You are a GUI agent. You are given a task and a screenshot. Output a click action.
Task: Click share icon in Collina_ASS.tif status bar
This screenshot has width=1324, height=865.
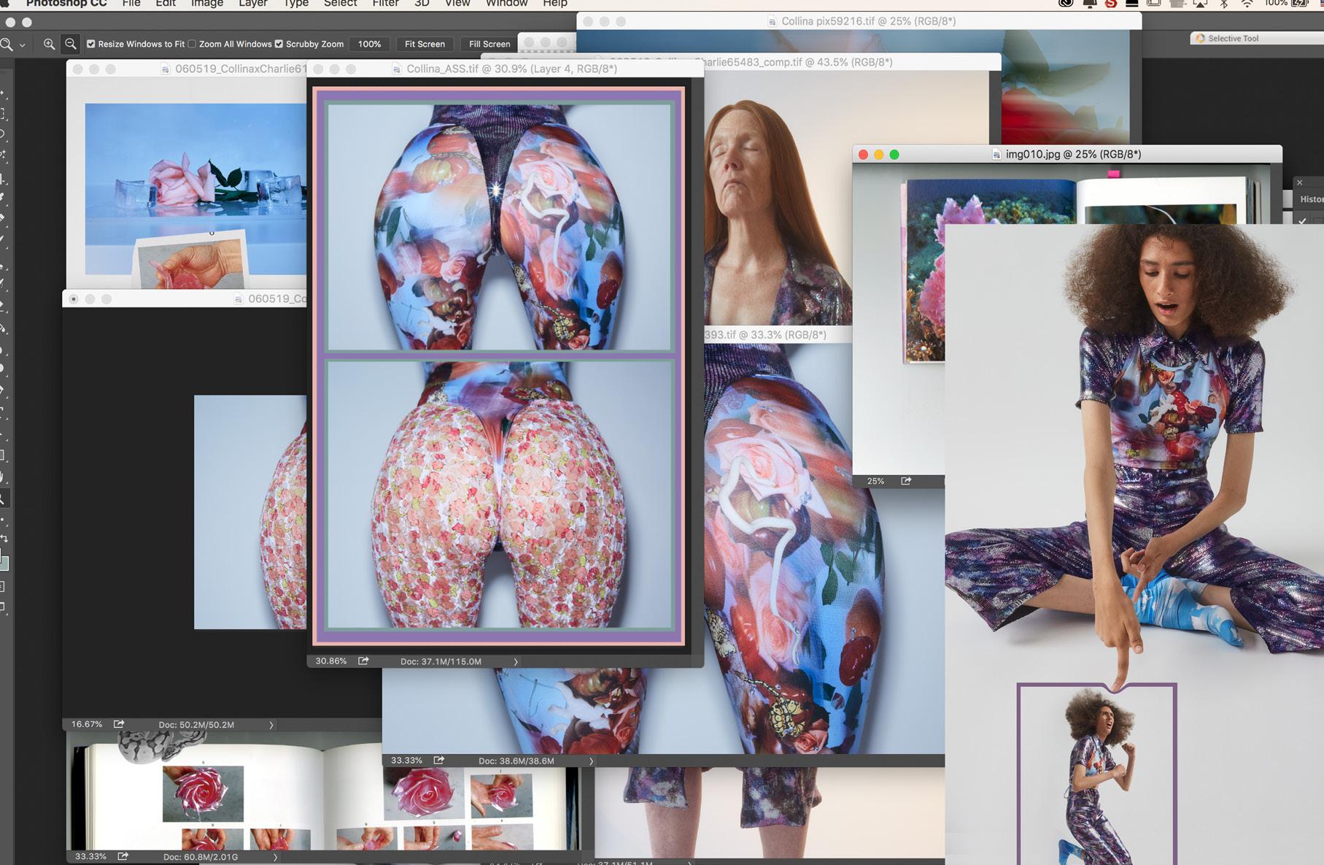coord(363,661)
